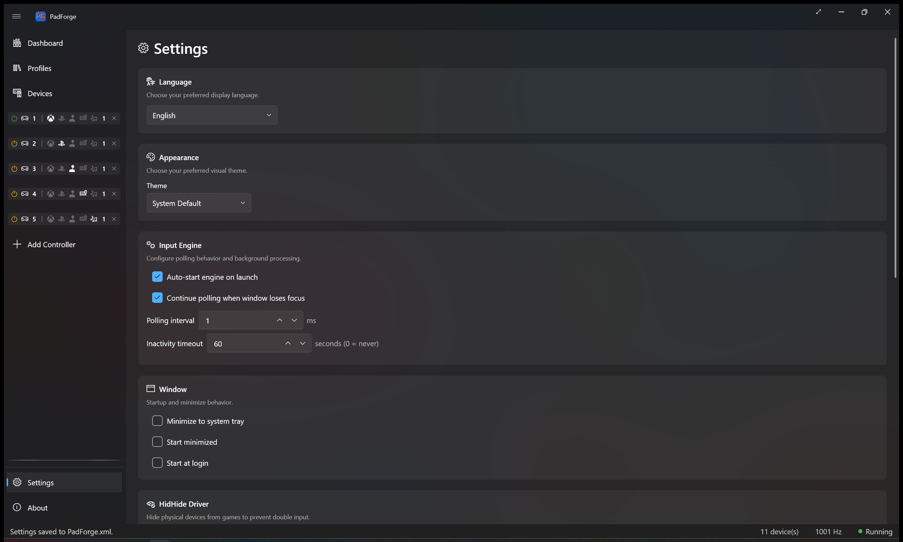Select MIDI music type for controller 5
The height and width of the screenshot is (542, 903).
point(94,219)
